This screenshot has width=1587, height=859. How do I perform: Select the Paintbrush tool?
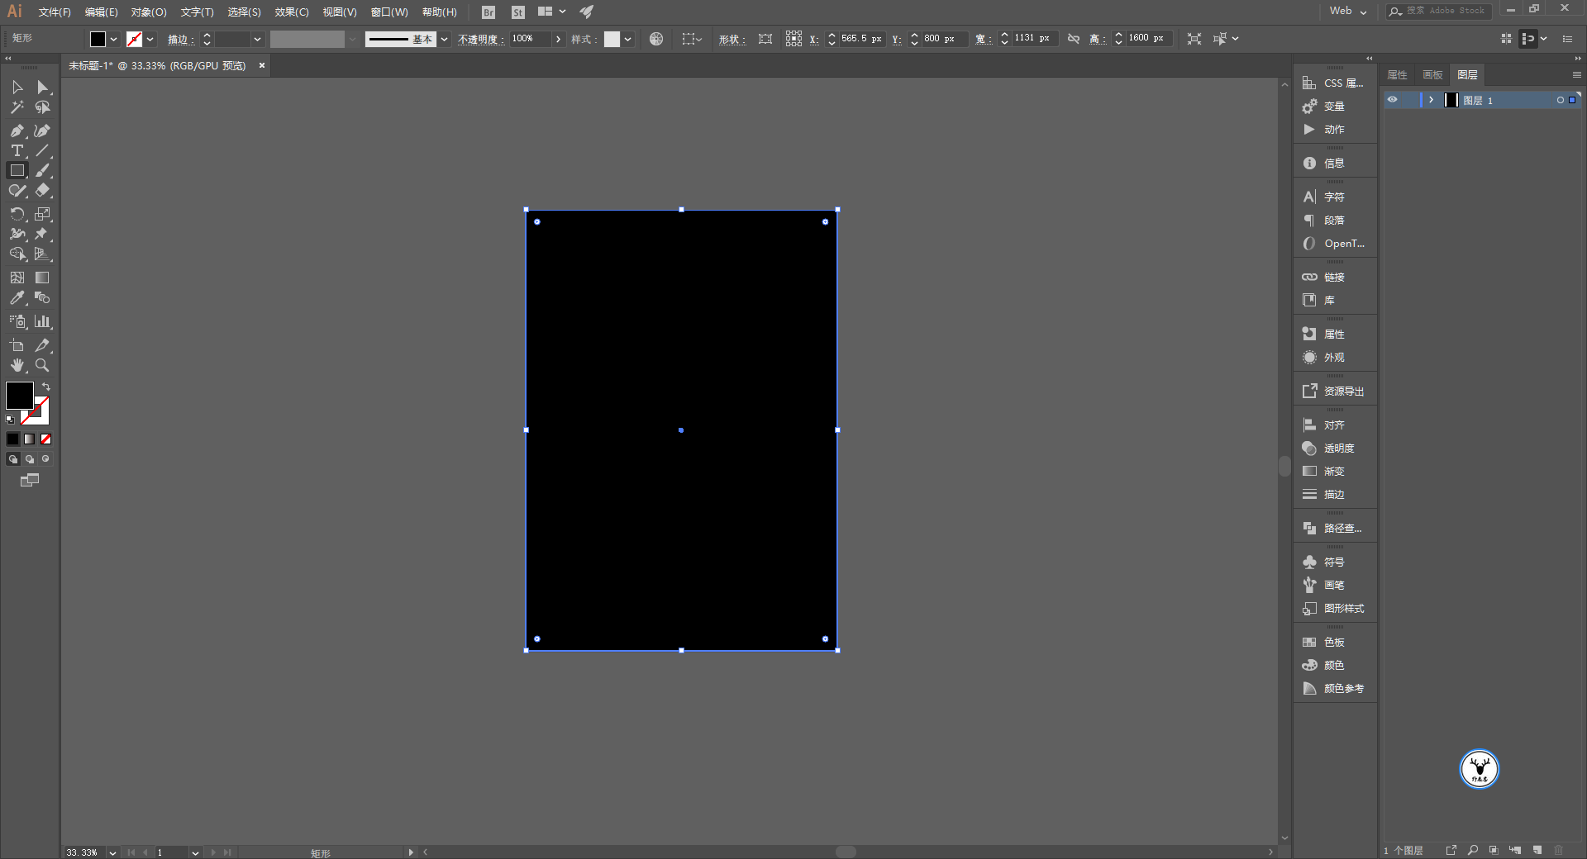click(43, 170)
